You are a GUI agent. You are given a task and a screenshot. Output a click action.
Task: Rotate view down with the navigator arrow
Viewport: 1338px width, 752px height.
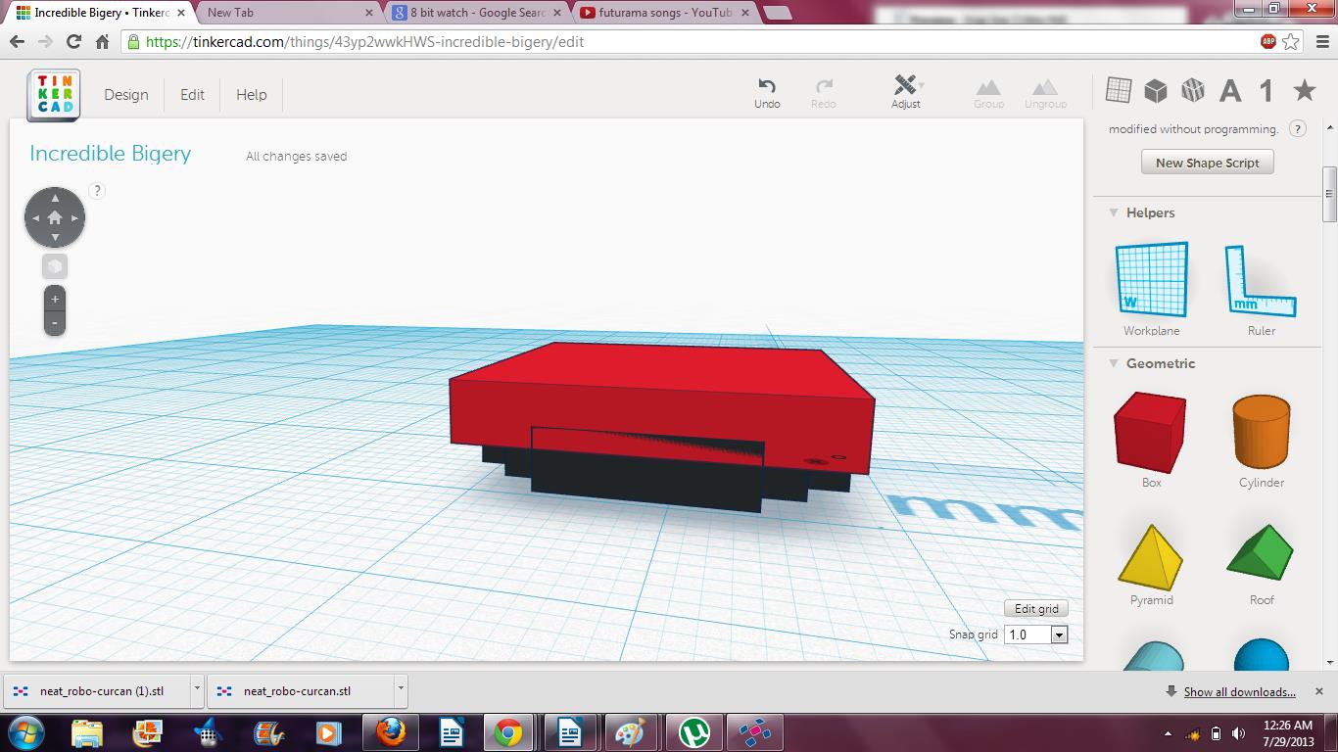click(x=55, y=238)
